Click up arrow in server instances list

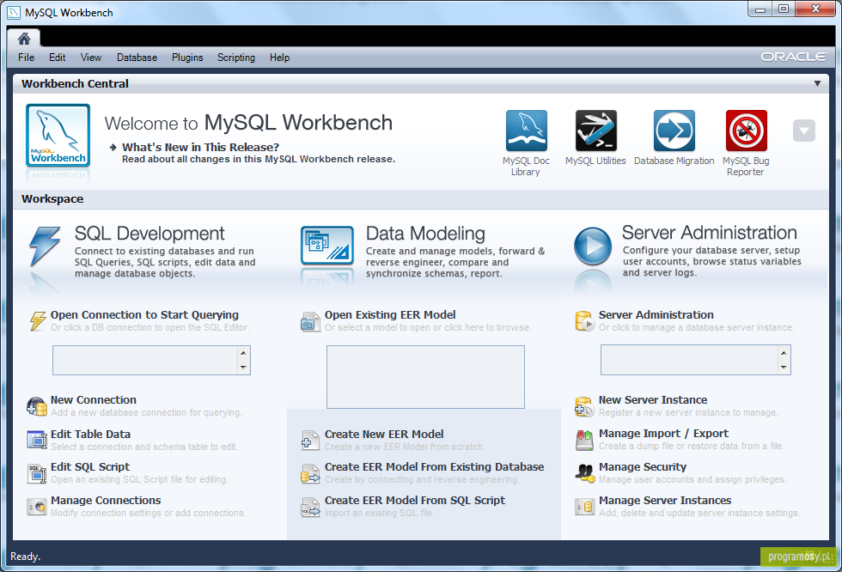784,353
